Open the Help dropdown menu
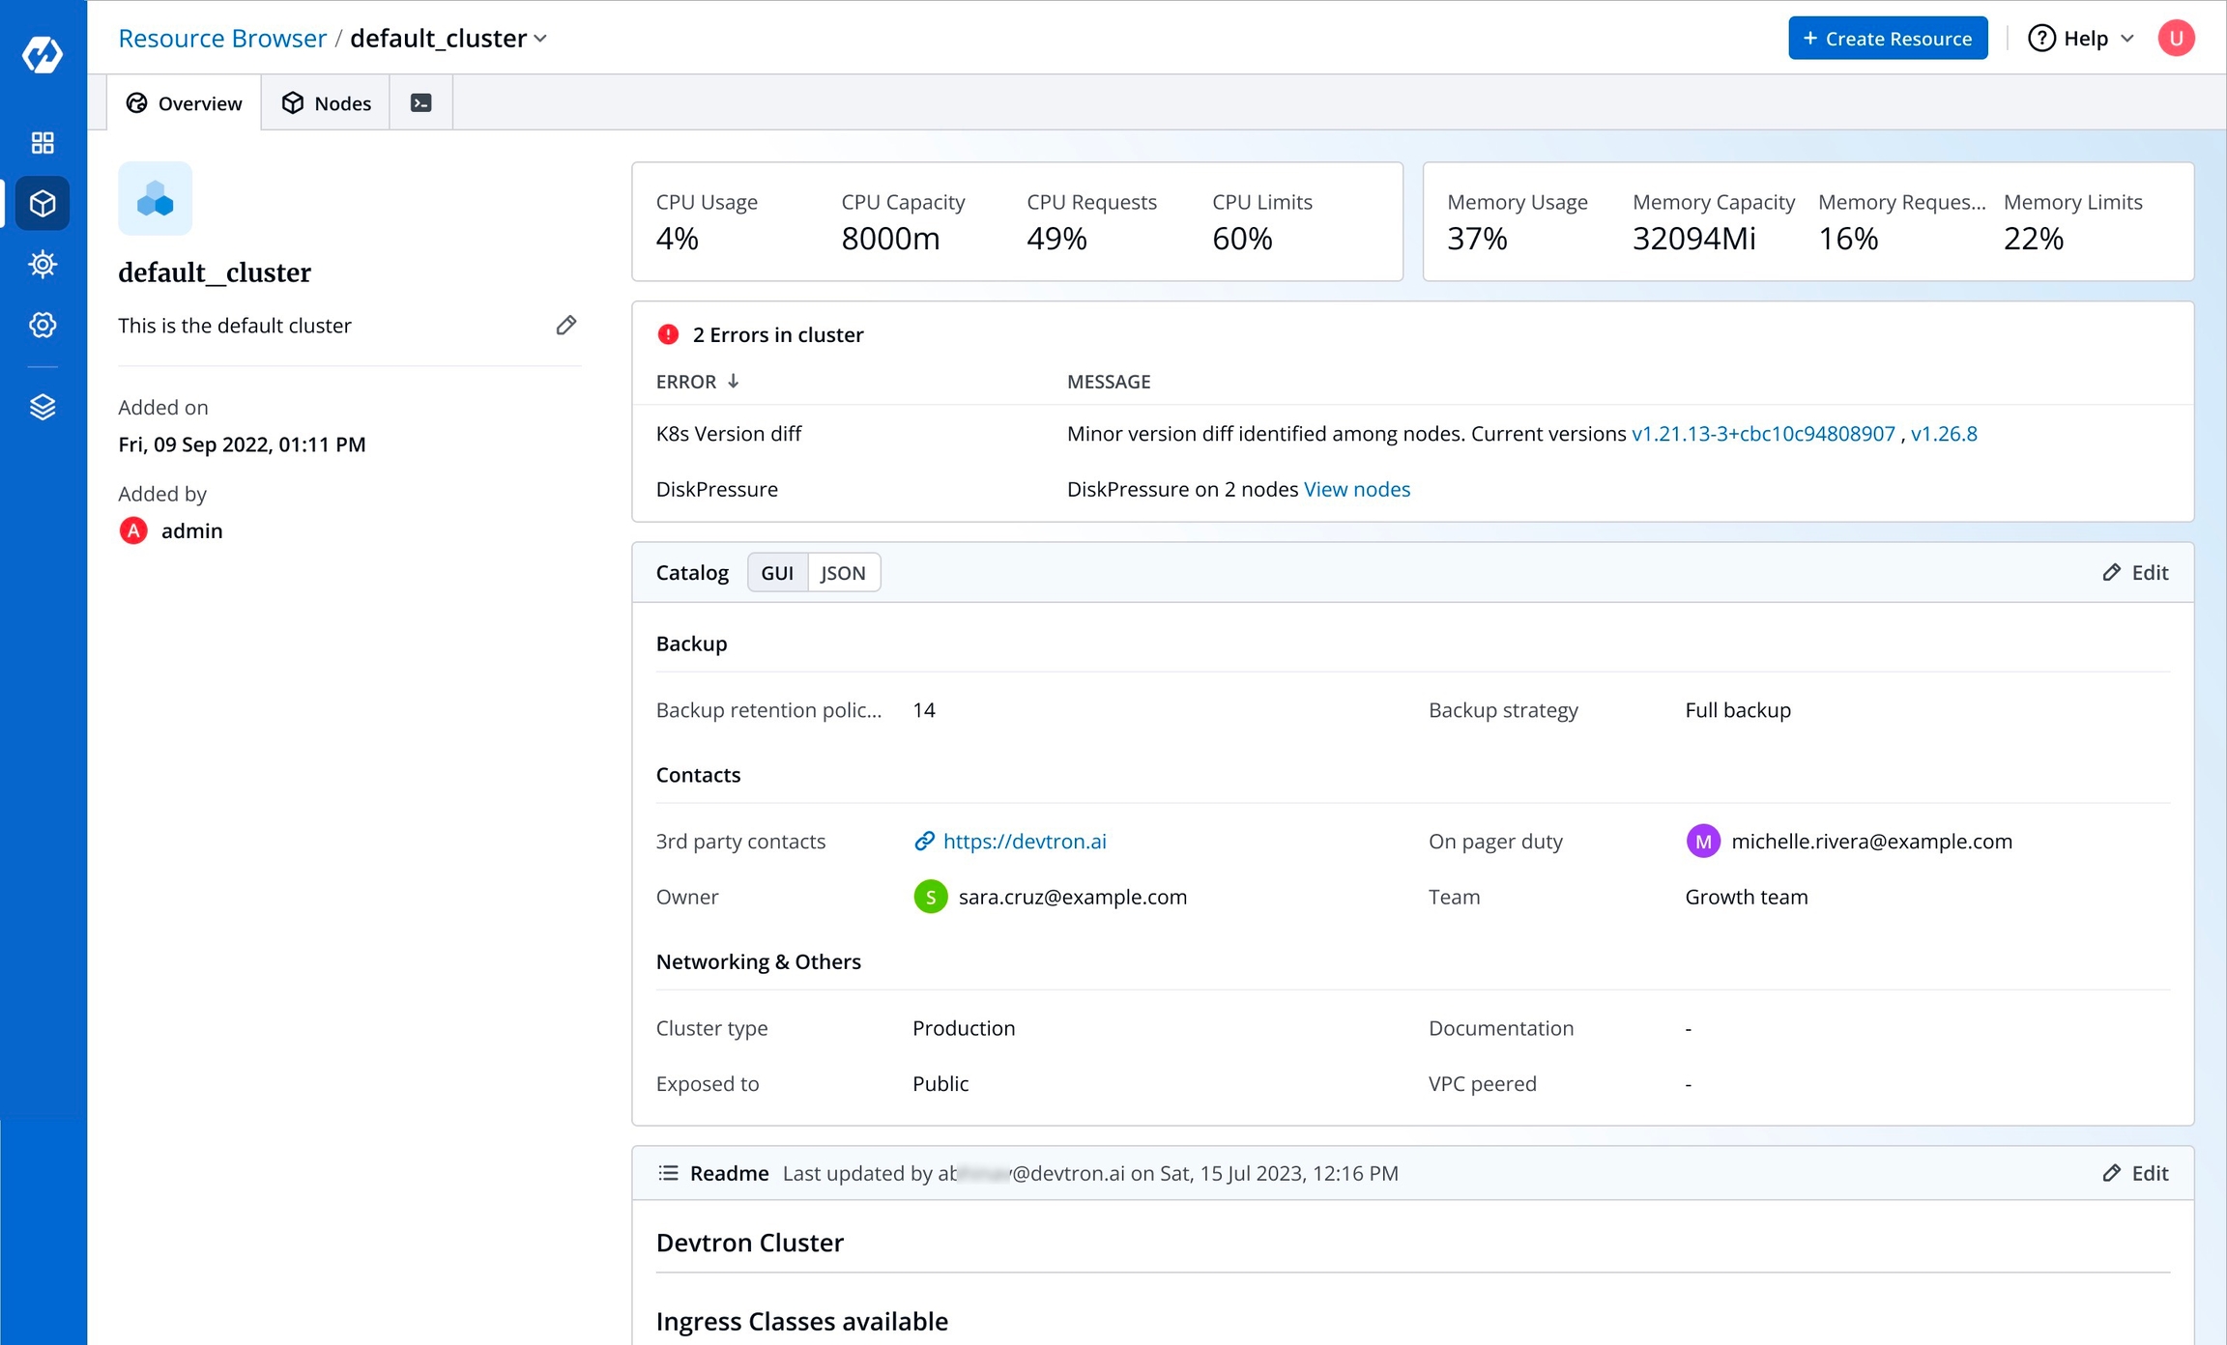 [x=2082, y=39]
